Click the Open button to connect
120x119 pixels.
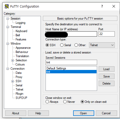tap(84, 113)
